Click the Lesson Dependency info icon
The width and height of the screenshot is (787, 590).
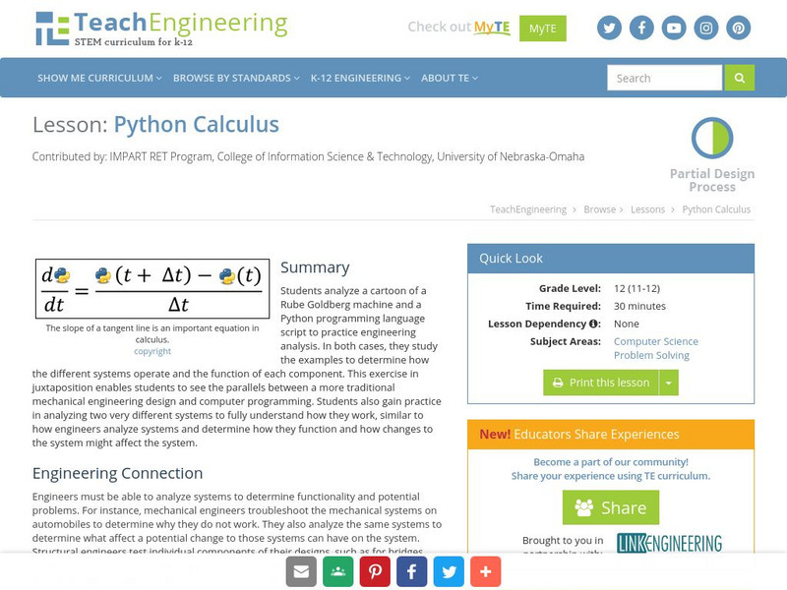(x=593, y=324)
